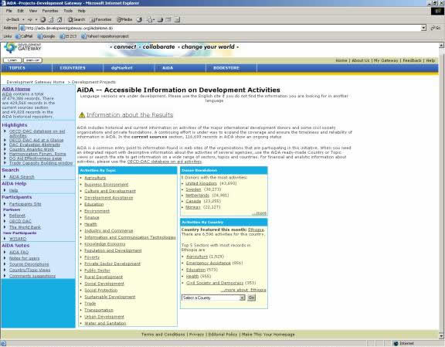Click the Refresh page toolbar icon
This screenshot has width=445, height=347.
[x=51, y=19]
